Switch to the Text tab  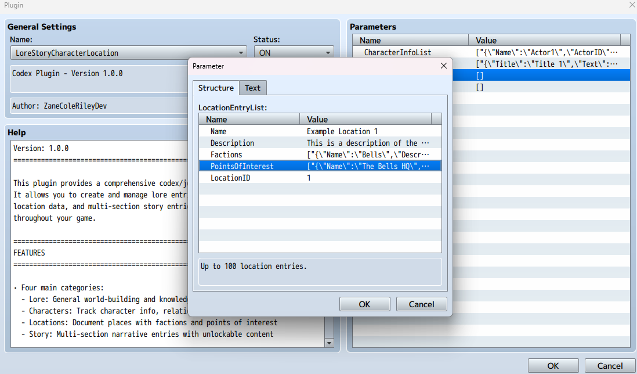(x=252, y=88)
